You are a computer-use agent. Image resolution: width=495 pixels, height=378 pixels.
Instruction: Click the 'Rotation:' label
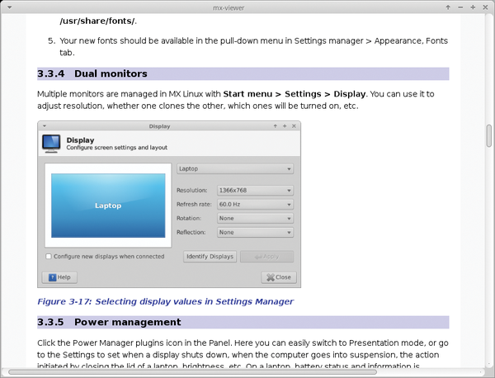click(x=189, y=218)
